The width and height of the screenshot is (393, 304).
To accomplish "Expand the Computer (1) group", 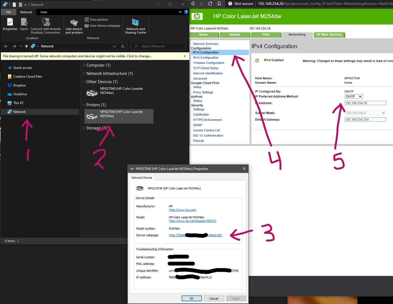I will (84, 65).
